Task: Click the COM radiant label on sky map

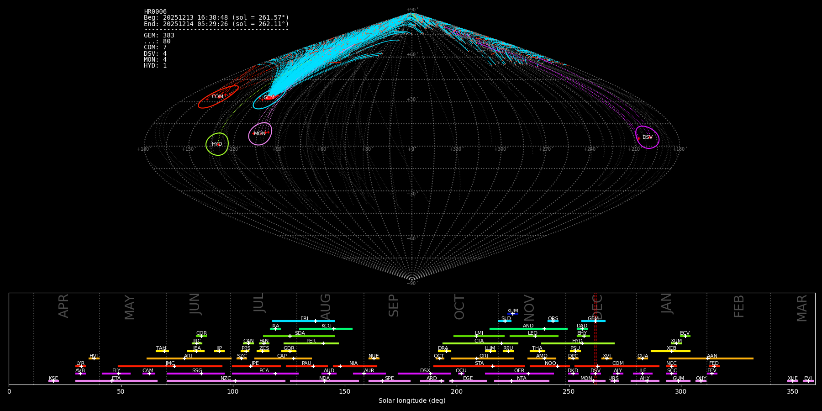Action: tap(217, 97)
